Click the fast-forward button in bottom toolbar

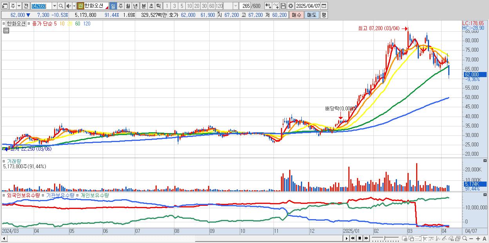click(x=366, y=238)
